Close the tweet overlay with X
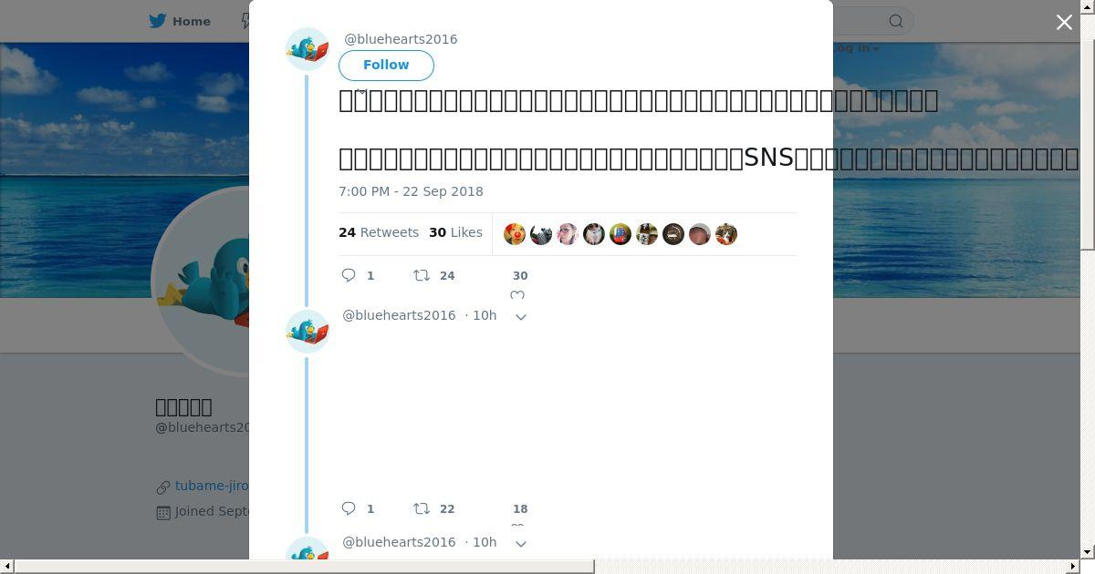 (1064, 23)
